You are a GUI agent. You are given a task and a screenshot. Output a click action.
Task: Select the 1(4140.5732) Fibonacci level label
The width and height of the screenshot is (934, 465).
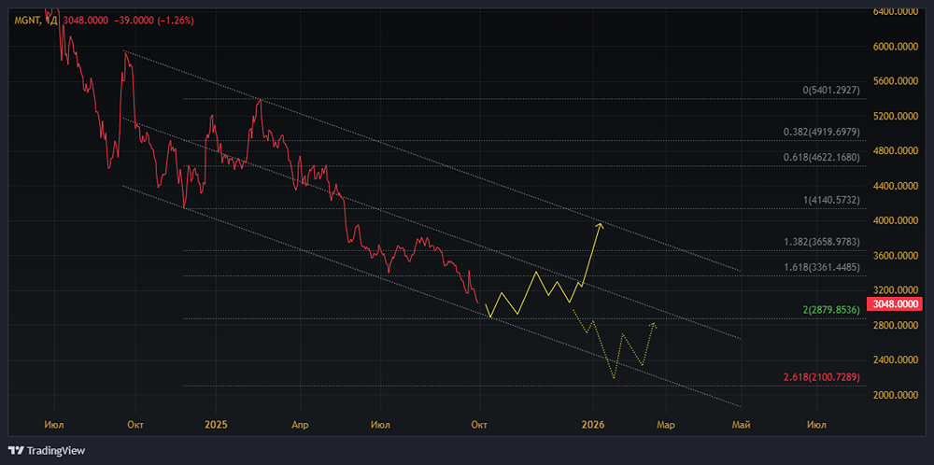click(x=832, y=201)
